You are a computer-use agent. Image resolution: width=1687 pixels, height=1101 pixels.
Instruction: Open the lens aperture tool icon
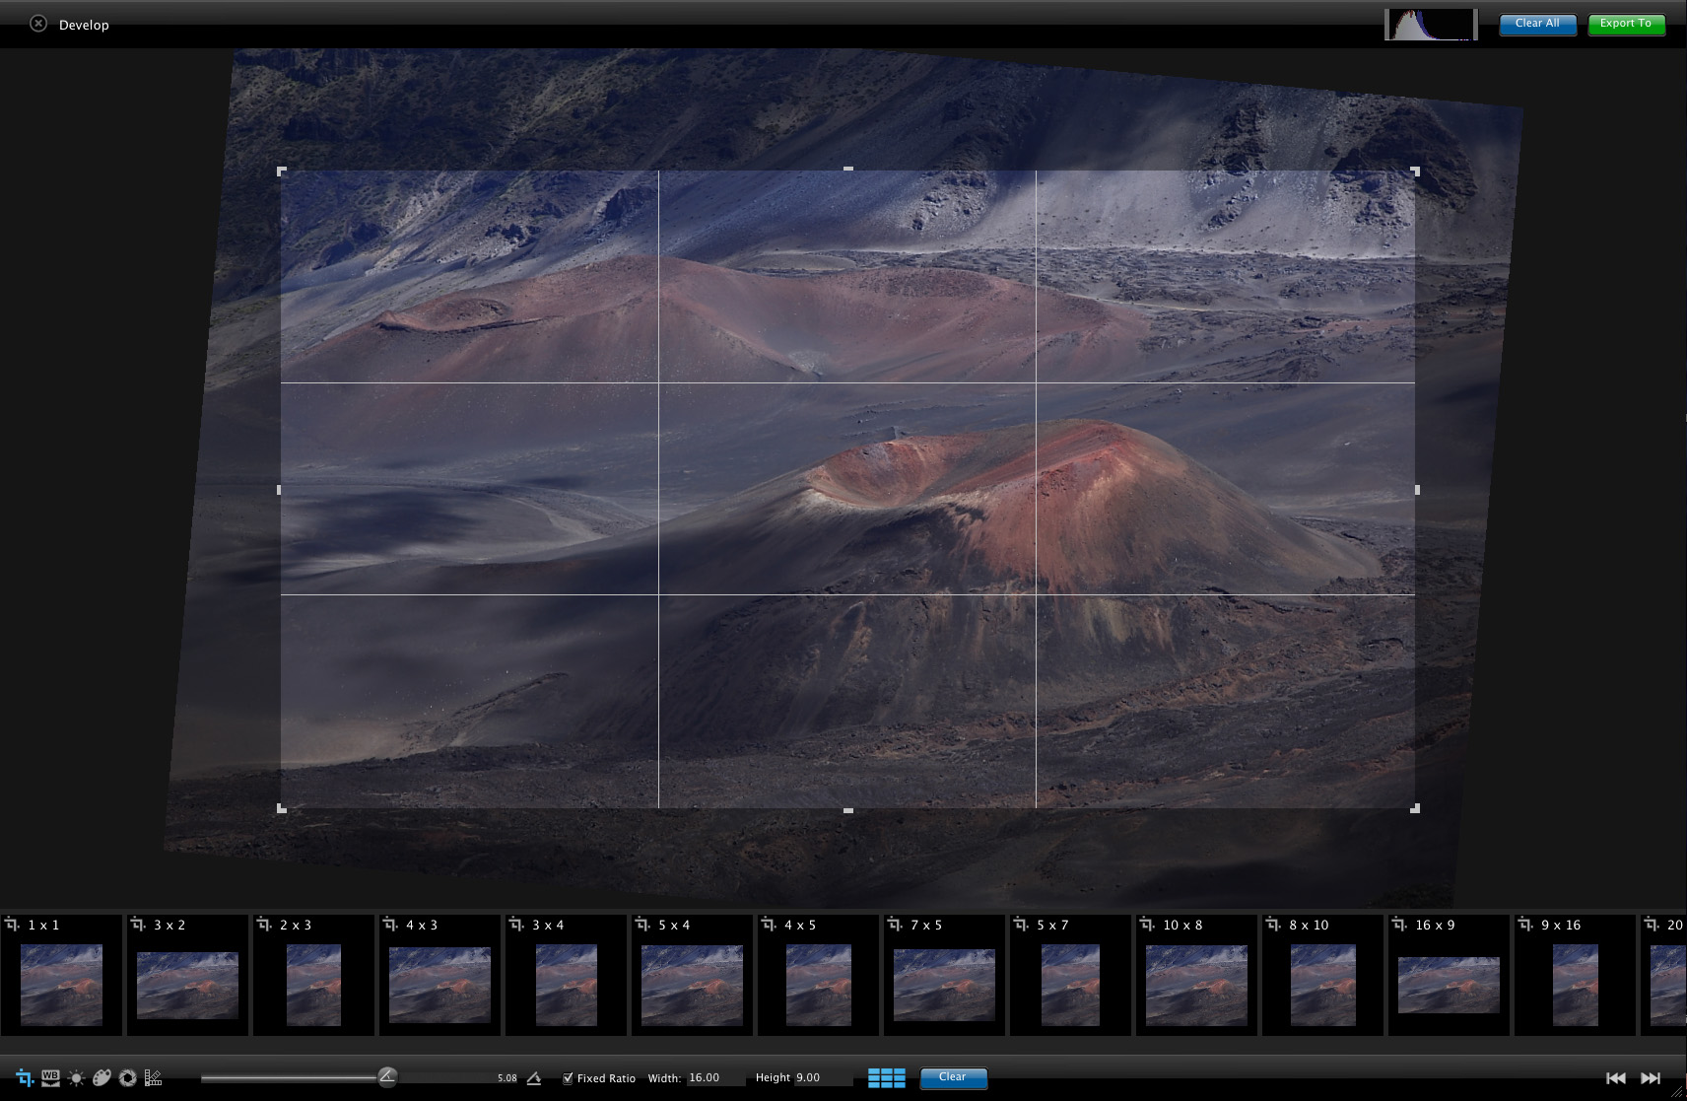click(127, 1077)
